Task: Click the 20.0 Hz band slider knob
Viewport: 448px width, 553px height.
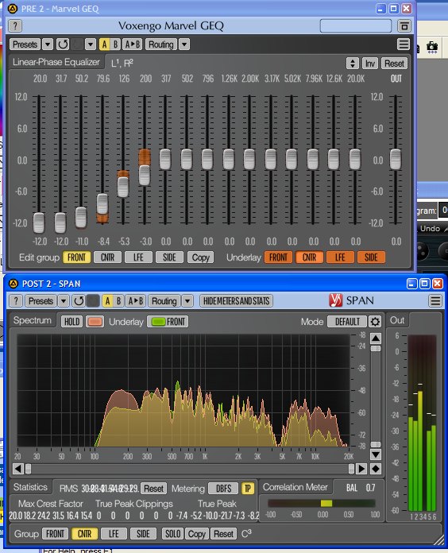Action: [39, 223]
